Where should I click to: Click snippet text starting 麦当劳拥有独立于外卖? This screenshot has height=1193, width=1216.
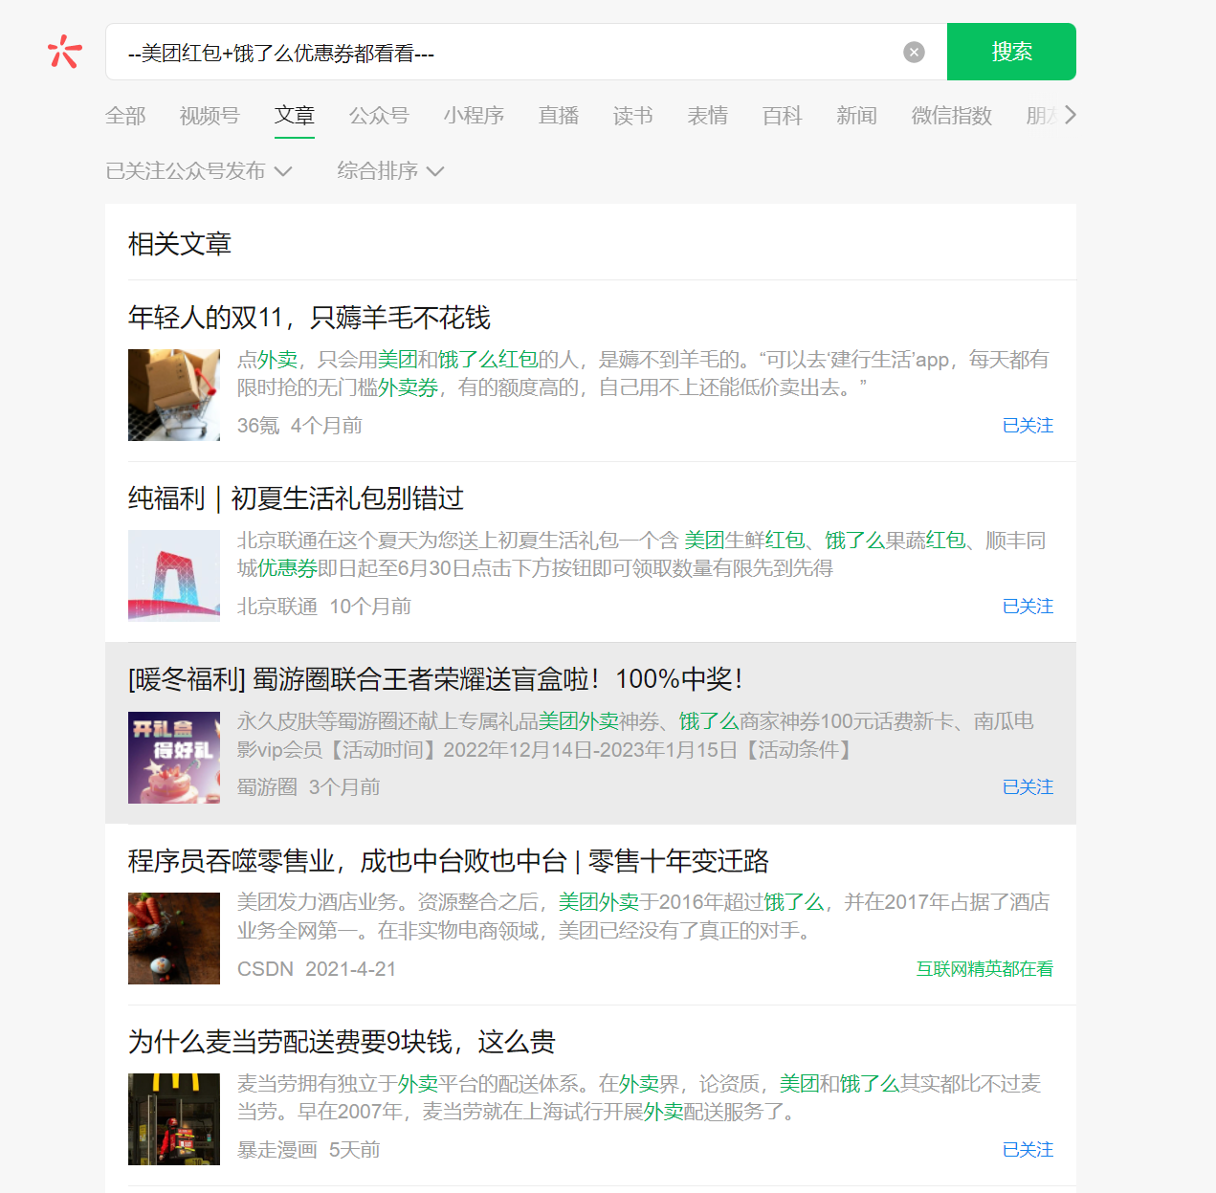click(x=639, y=1097)
